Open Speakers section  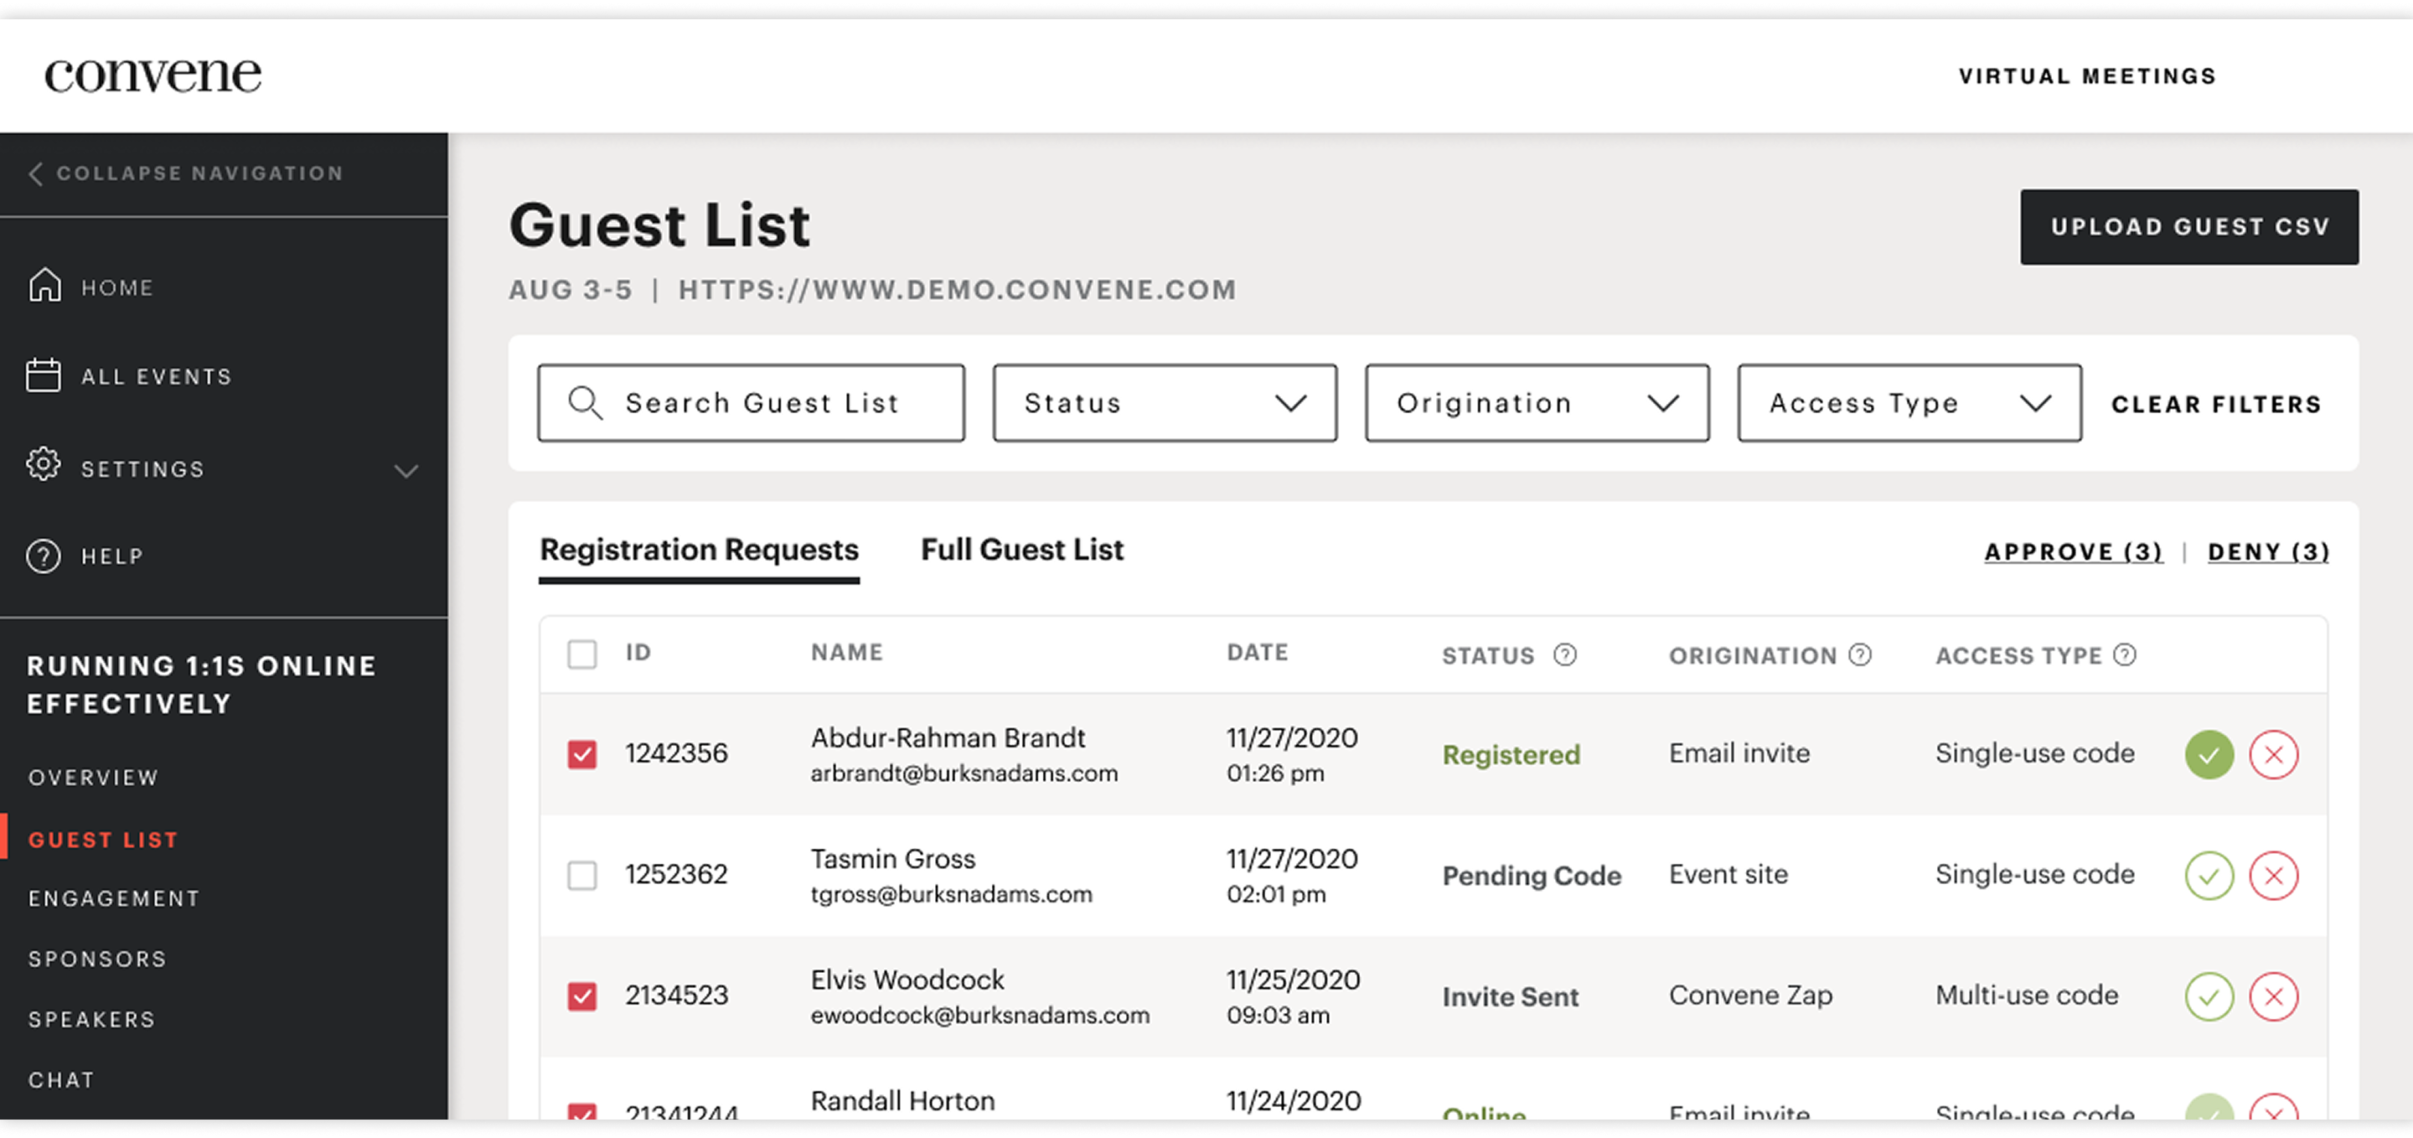(90, 1019)
